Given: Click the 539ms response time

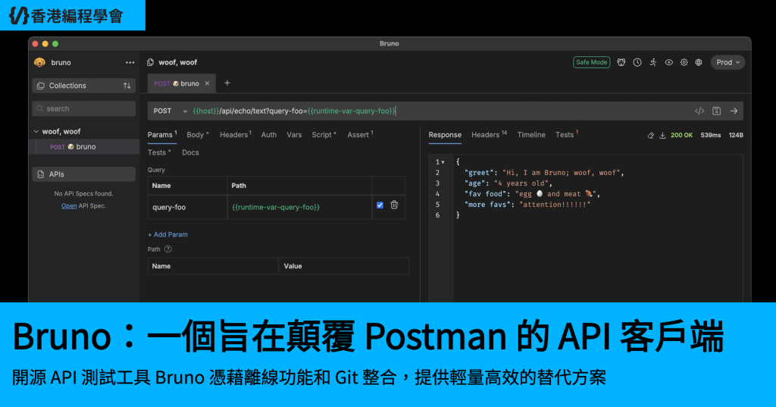Looking at the screenshot, I should point(711,135).
